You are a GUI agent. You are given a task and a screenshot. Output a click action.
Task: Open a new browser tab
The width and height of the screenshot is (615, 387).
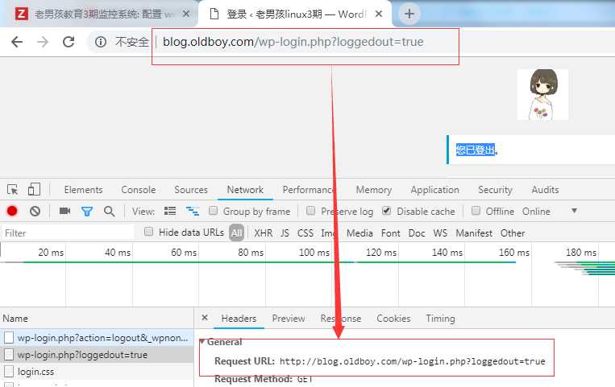click(409, 14)
